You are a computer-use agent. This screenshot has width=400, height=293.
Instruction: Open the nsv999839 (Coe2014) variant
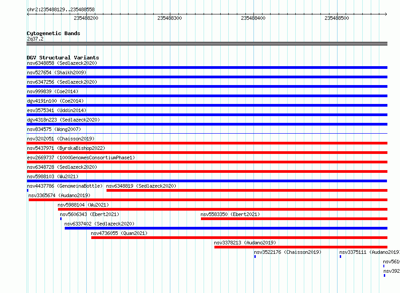[53, 91]
